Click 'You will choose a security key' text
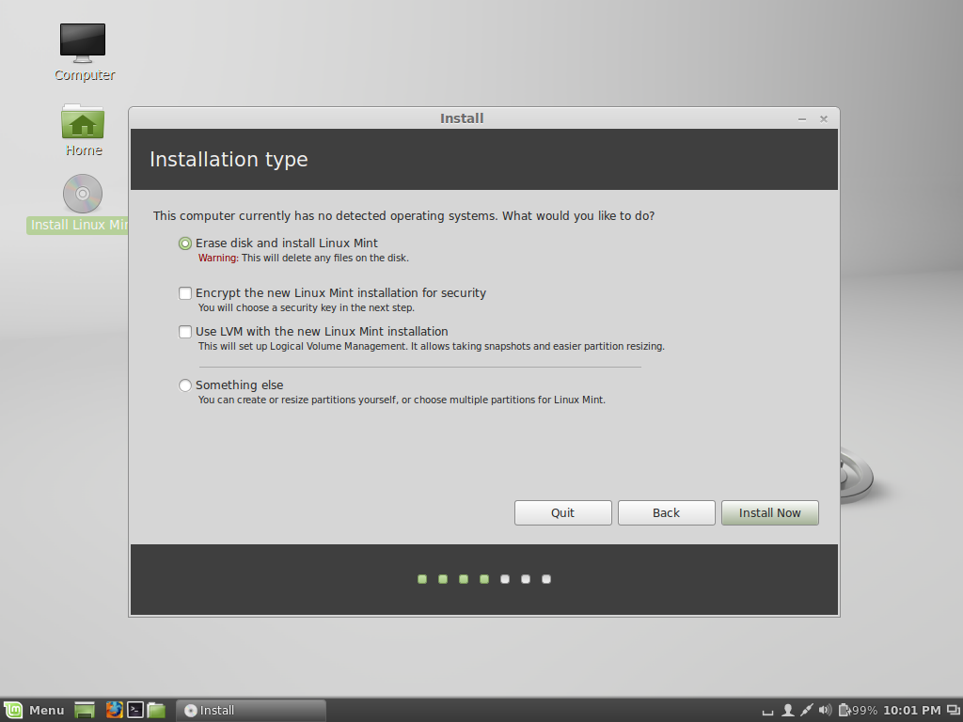 click(307, 307)
